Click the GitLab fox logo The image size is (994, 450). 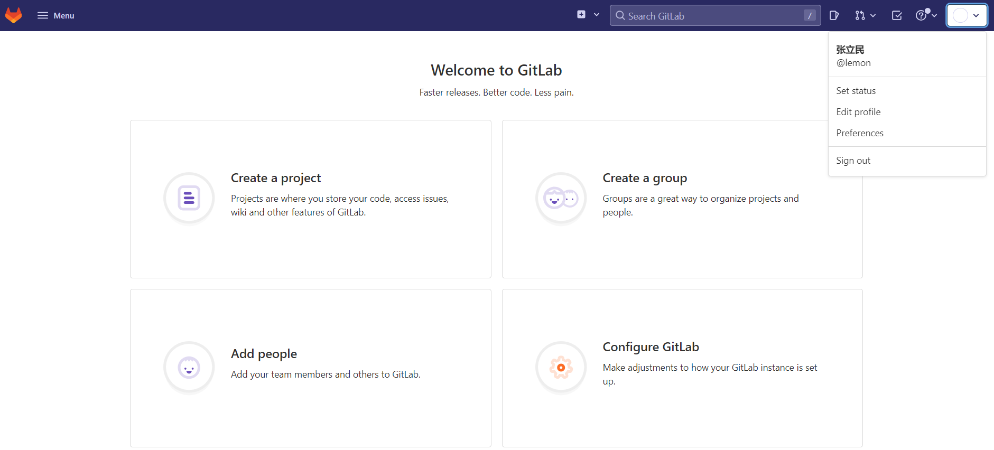14,15
